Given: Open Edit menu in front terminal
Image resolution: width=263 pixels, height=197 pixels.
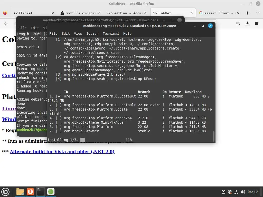Looking at the screenshot, I should [65, 34].
